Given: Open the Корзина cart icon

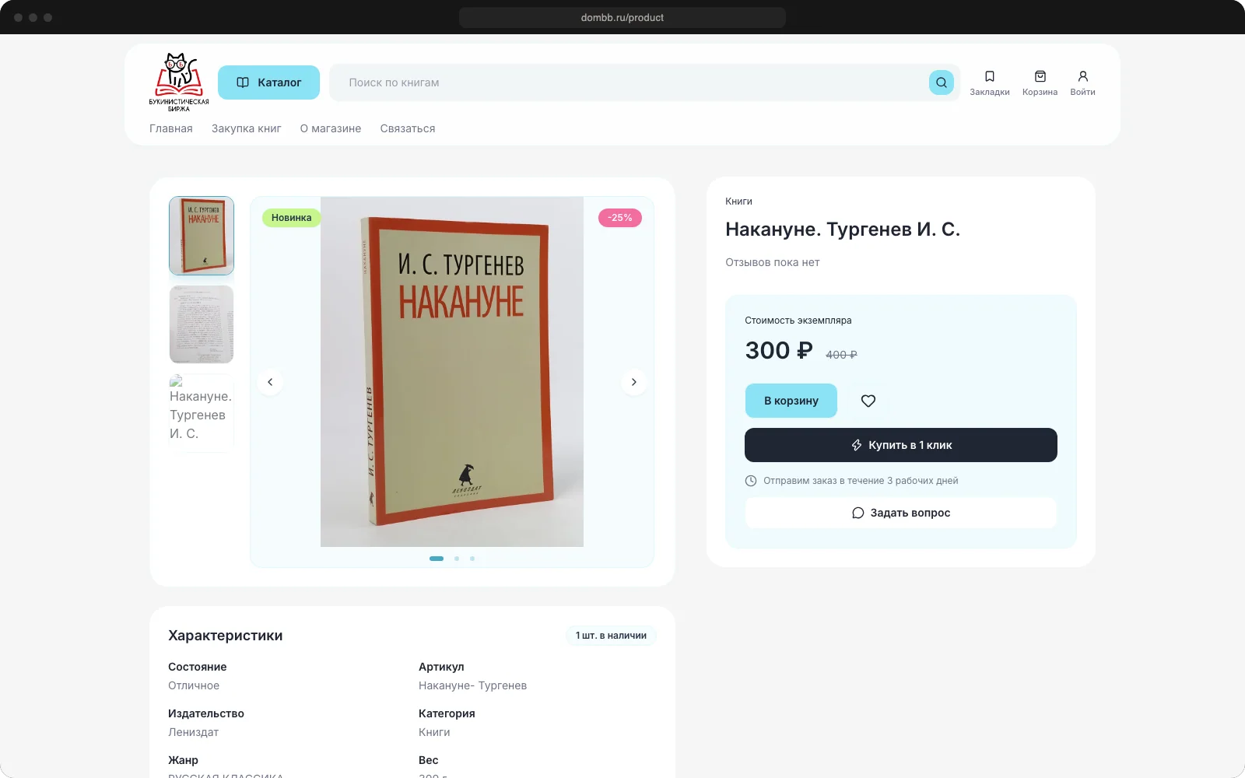Looking at the screenshot, I should 1040,76.
